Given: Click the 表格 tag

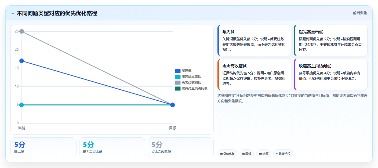Looking at the screenshot, I should coord(247,154).
